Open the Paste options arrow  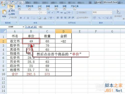[4, 19]
